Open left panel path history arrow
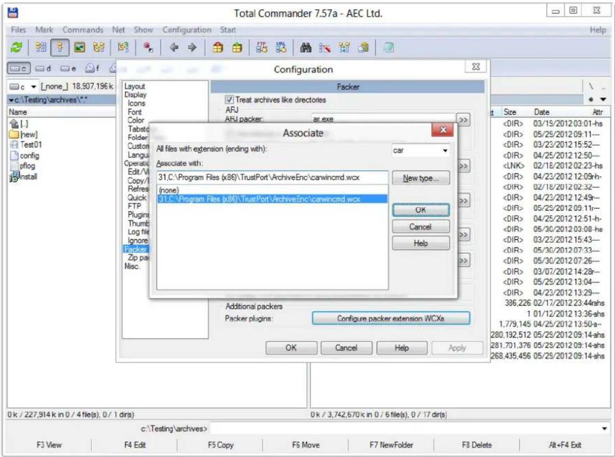 11,100
